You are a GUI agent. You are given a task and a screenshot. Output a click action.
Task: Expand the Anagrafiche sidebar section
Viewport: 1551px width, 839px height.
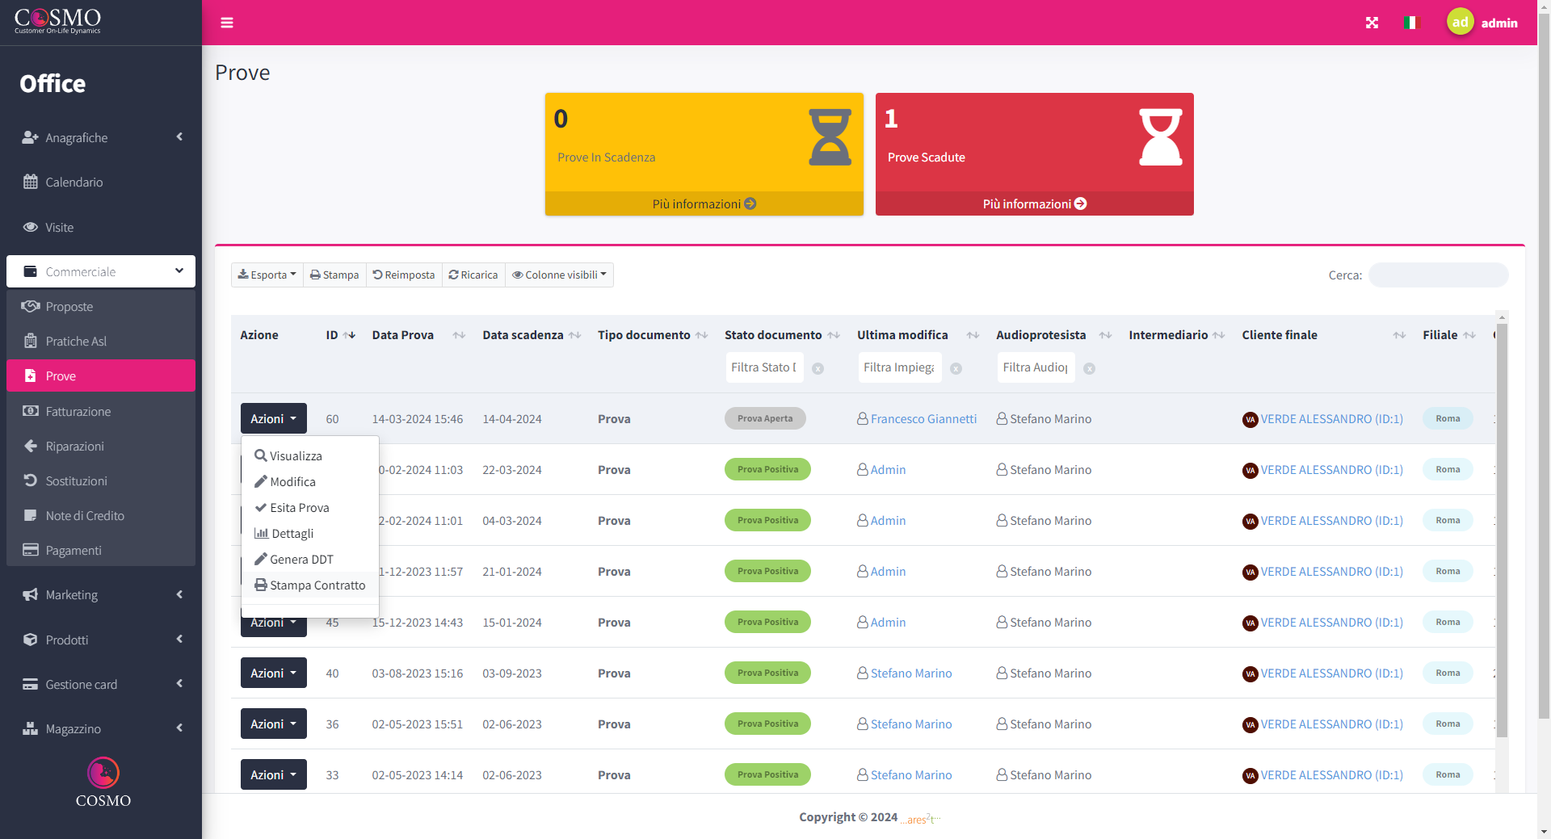(x=101, y=138)
